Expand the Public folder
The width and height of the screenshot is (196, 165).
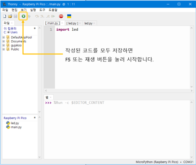click(x=4, y=49)
